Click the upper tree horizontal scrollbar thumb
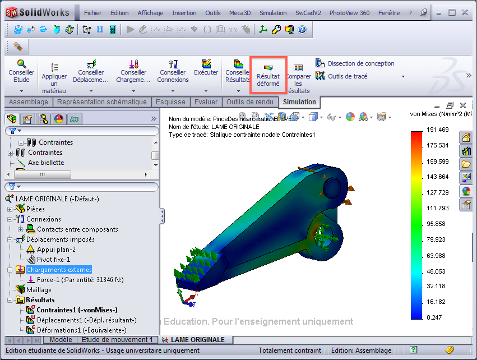Image resolution: width=477 pixels, height=360 pixels. coord(43,175)
